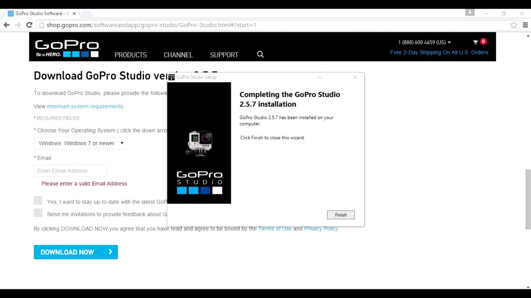
Task: Open the operating system dropdown
Action: (x=80, y=143)
